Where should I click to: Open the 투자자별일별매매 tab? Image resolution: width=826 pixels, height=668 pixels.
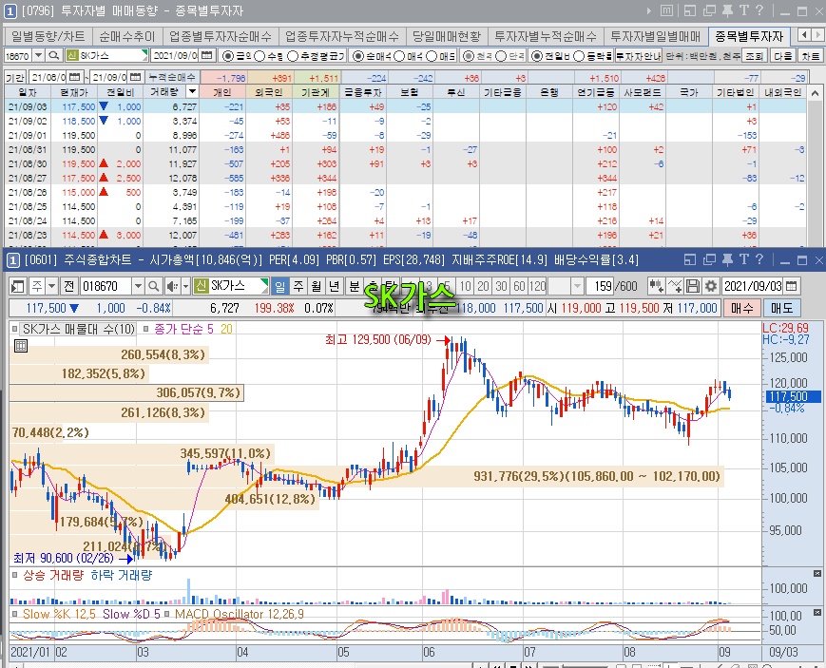point(655,36)
